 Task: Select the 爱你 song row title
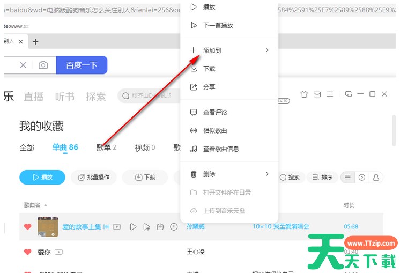[44, 252]
